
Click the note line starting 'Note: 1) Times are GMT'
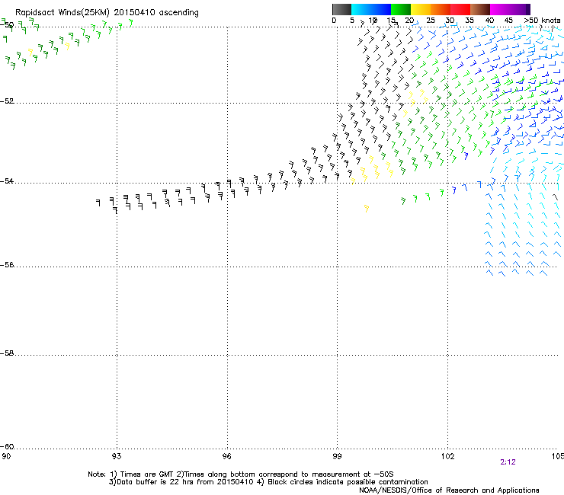coord(241,474)
